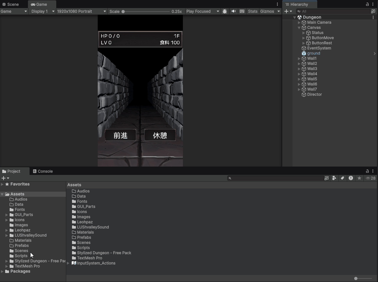
Task: Click the Project panel search field
Action: [x=276, y=178]
